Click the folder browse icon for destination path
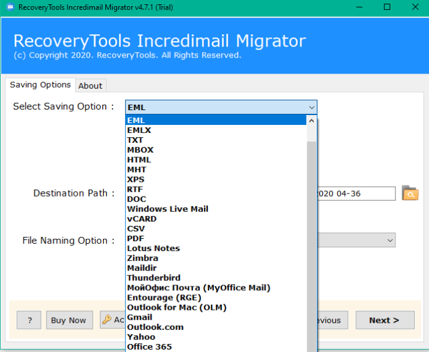This screenshot has width=429, height=352. click(x=410, y=193)
